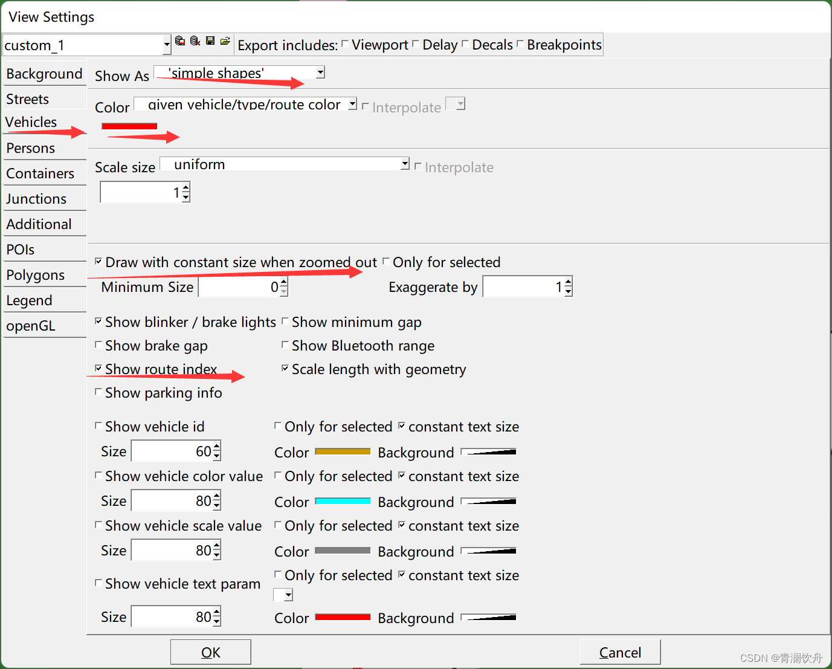The height and width of the screenshot is (669, 832).
Task: Load settings from file folder icon
Action: coord(225,41)
